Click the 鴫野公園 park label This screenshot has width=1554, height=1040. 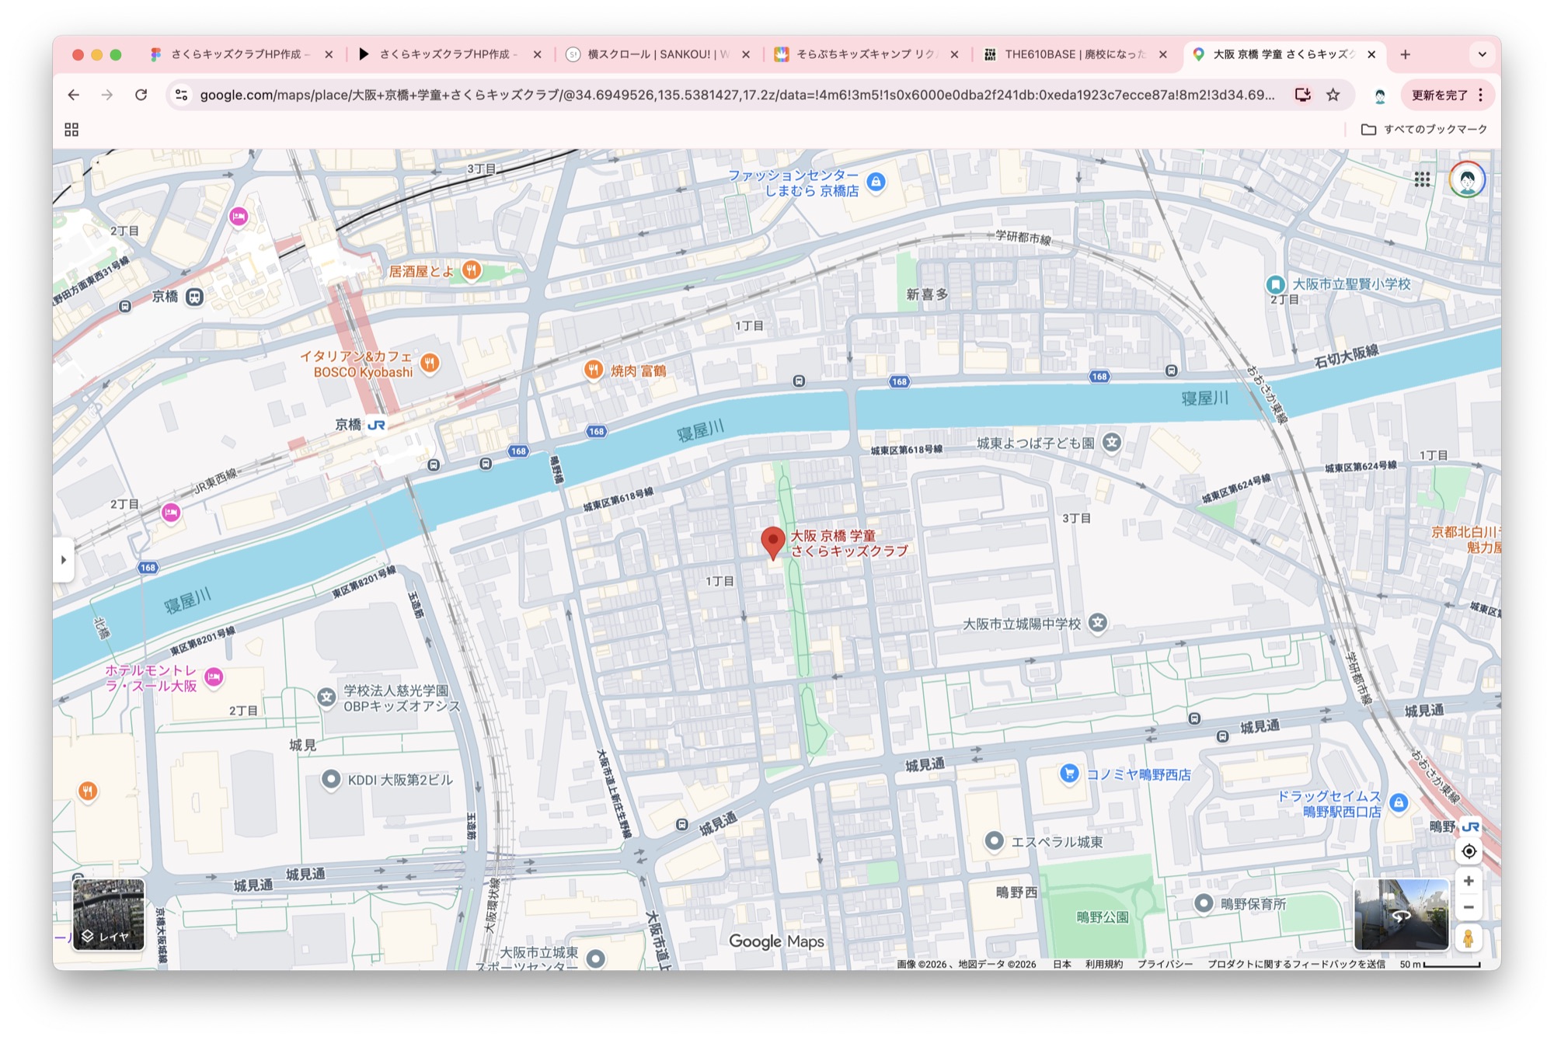click(x=1103, y=917)
